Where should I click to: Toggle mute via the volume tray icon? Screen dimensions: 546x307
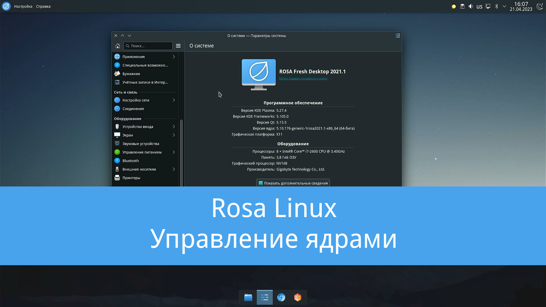tap(471, 6)
